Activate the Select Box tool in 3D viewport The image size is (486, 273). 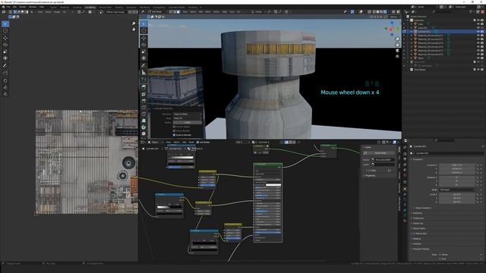click(144, 24)
